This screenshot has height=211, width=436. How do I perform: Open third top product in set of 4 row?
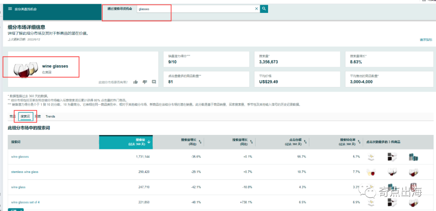[x=414, y=203]
